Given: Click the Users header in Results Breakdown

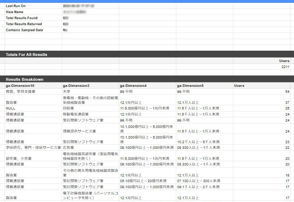Looking at the screenshot, I should 262,86.
